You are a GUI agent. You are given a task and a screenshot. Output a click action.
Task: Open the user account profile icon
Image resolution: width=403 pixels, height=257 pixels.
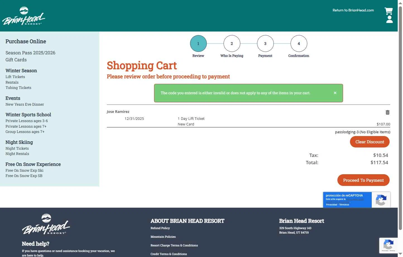pos(389,20)
